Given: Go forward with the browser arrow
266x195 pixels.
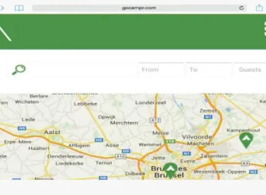Looking at the screenshot, I should 2,8.
